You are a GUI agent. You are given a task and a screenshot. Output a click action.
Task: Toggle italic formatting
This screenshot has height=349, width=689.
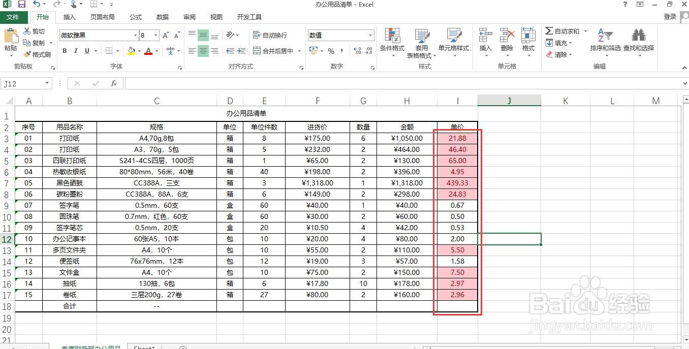[75, 51]
